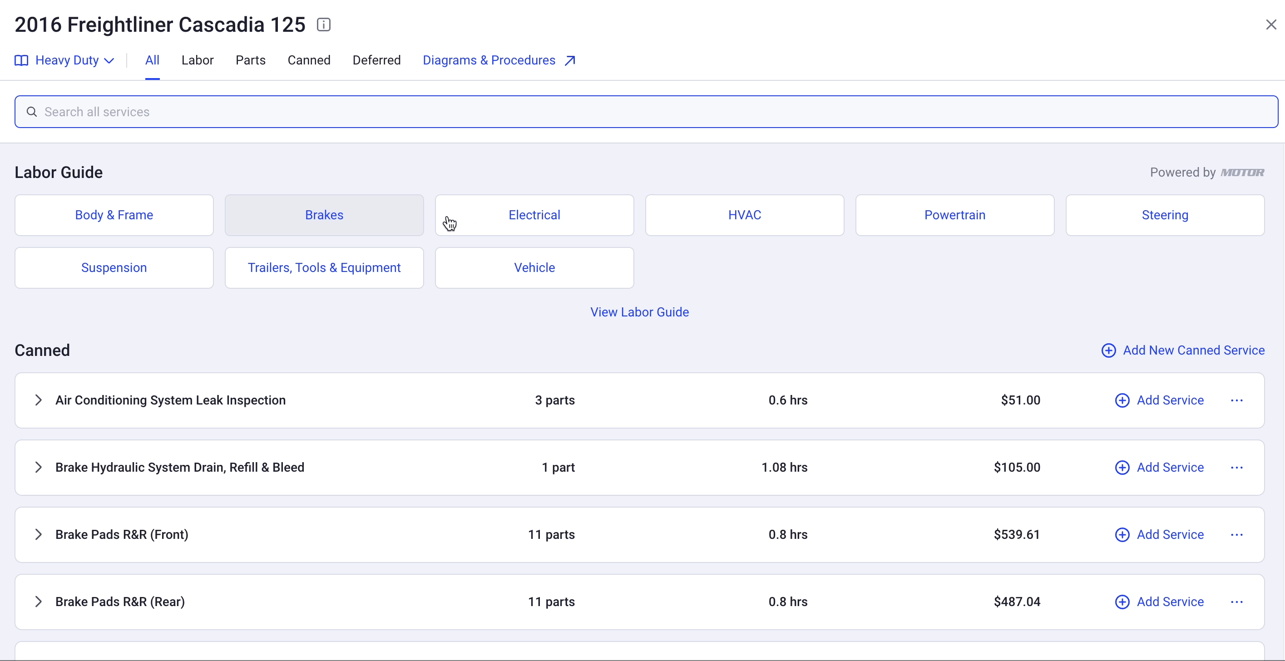
Task: Click the $105.00 price value
Action: tap(1017, 468)
